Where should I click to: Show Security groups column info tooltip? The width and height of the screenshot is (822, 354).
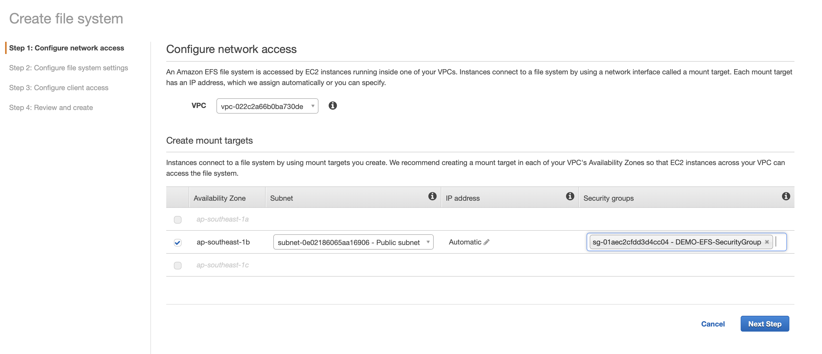(786, 196)
